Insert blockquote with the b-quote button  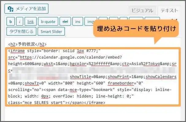click(48, 22)
